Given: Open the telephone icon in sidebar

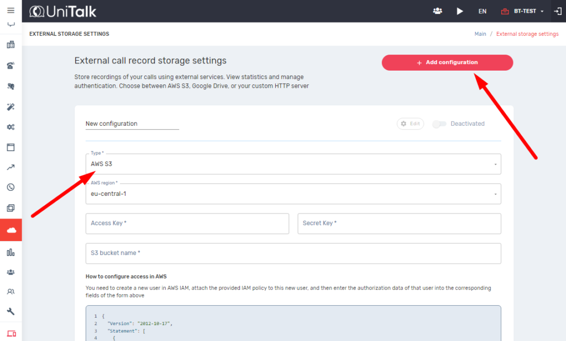Looking at the screenshot, I should [x=11, y=66].
